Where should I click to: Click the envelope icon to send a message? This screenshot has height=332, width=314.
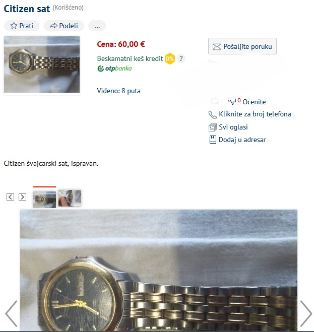pyautogui.click(x=217, y=46)
